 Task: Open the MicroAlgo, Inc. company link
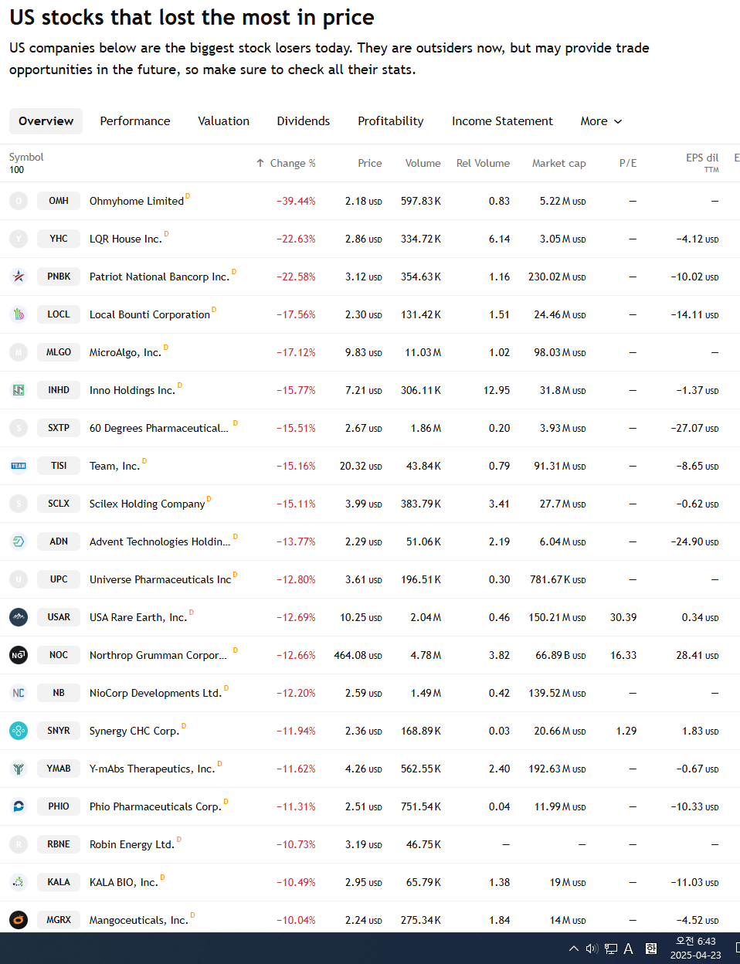pos(125,352)
